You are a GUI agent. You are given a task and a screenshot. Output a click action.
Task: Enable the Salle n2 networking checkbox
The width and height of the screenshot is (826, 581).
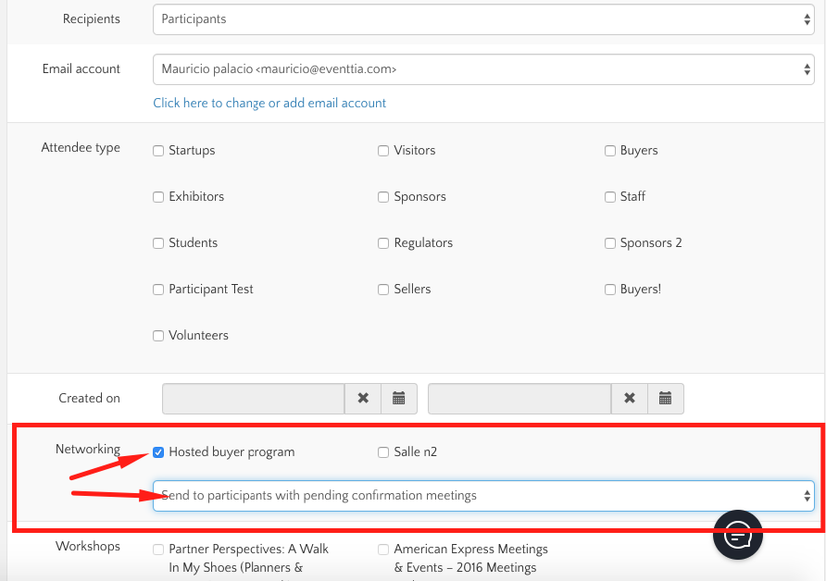tap(383, 452)
